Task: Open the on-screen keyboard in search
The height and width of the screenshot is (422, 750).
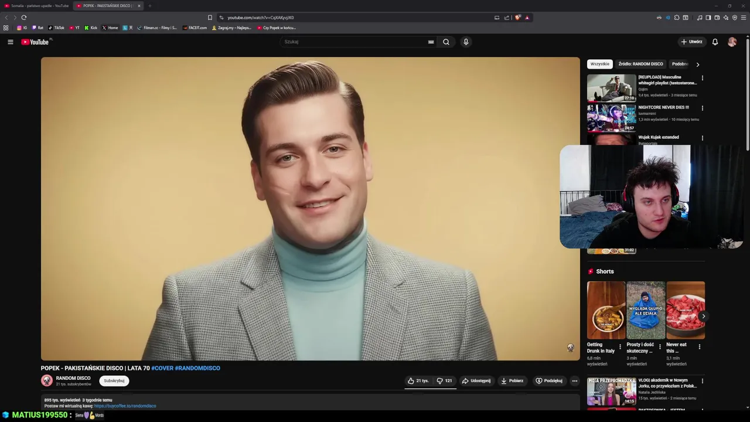Action: (431, 42)
